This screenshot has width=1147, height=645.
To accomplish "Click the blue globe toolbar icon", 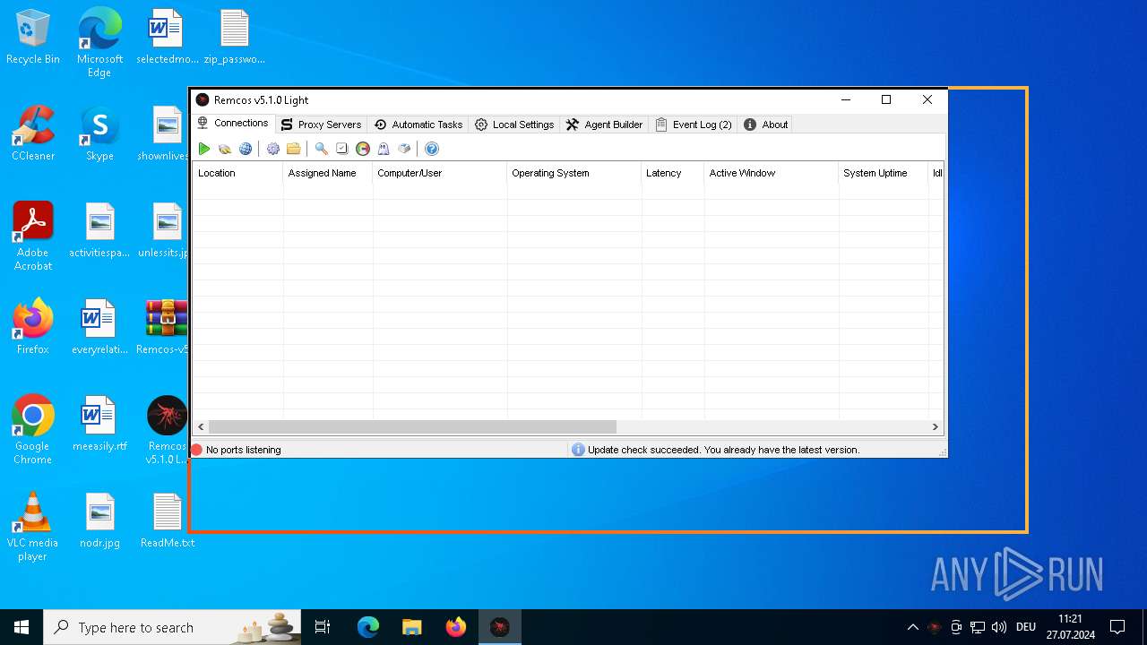I will [x=246, y=149].
